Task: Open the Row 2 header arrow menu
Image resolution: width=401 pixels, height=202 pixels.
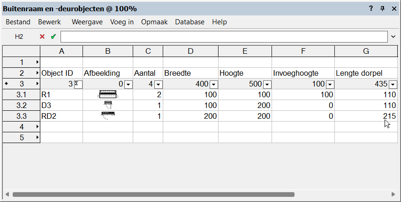Action: click(38, 73)
